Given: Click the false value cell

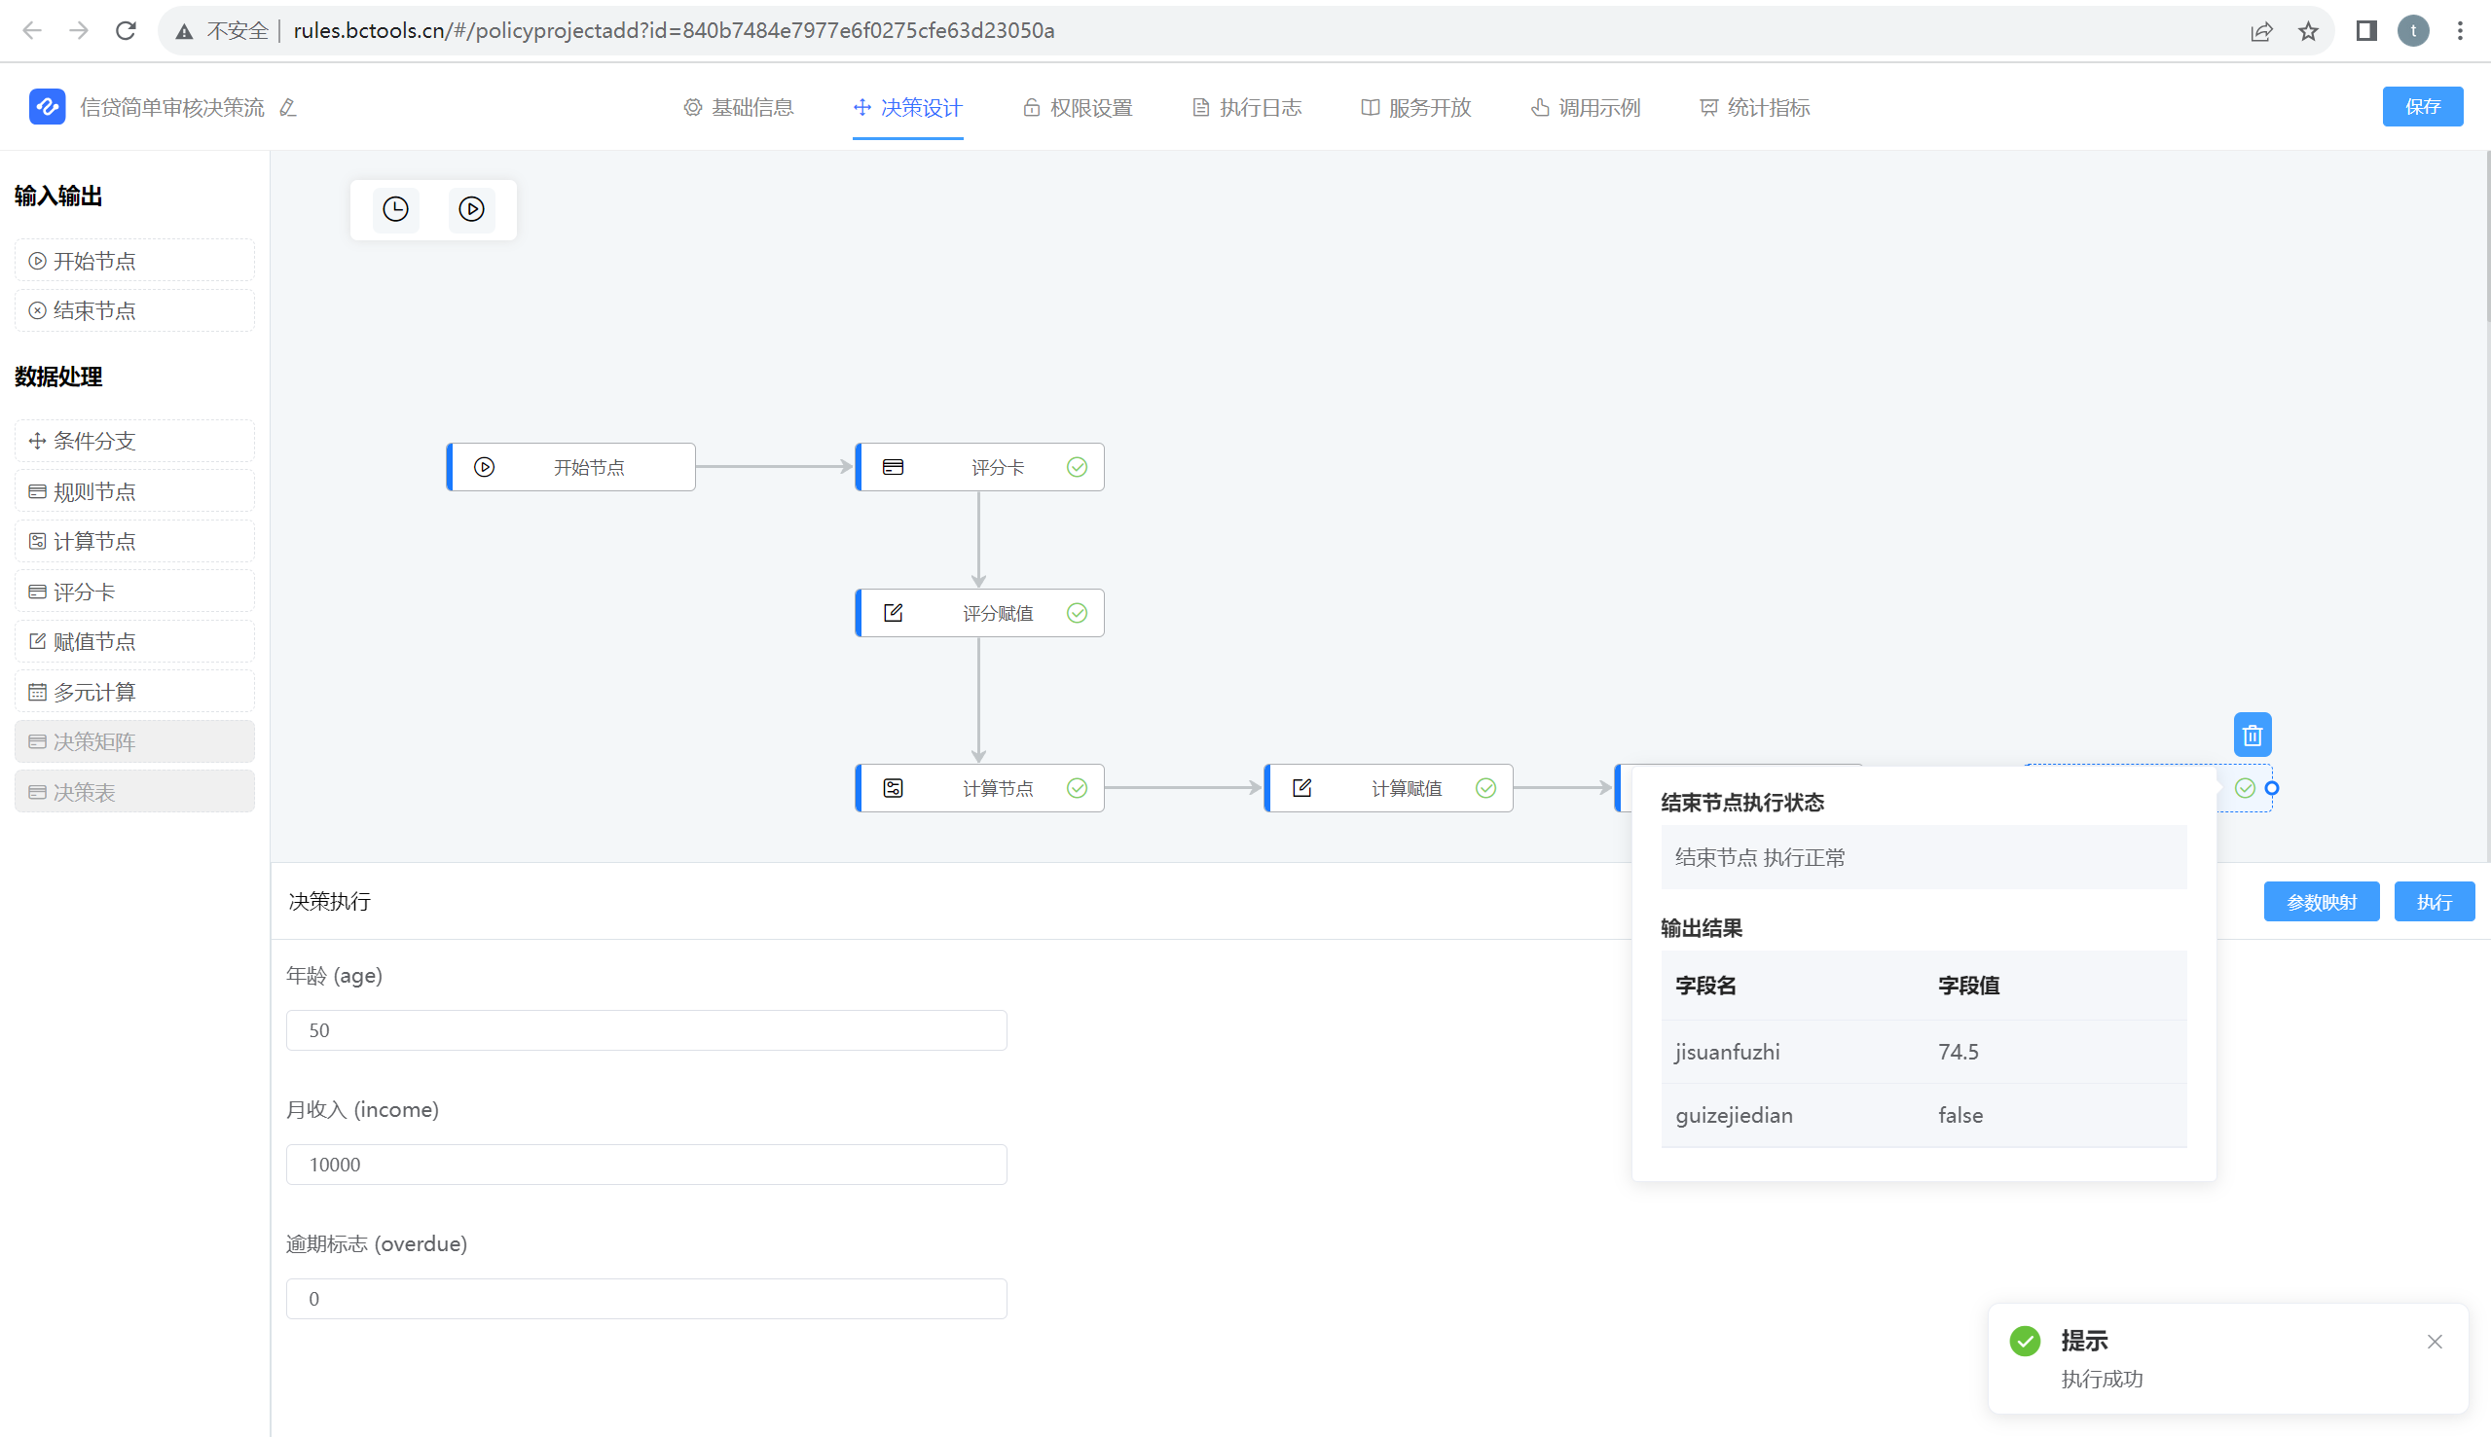Looking at the screenshot, I should [1960, 1115].
